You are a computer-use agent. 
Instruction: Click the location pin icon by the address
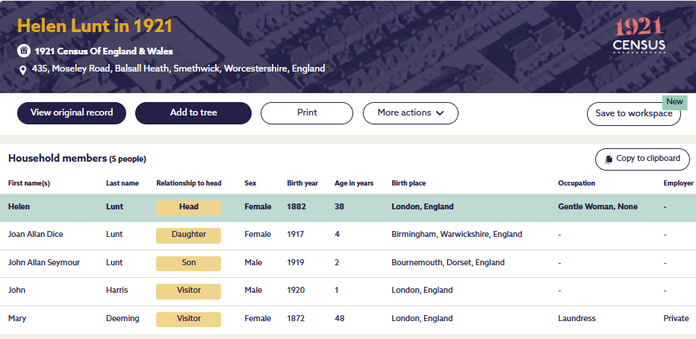(24, 70)
